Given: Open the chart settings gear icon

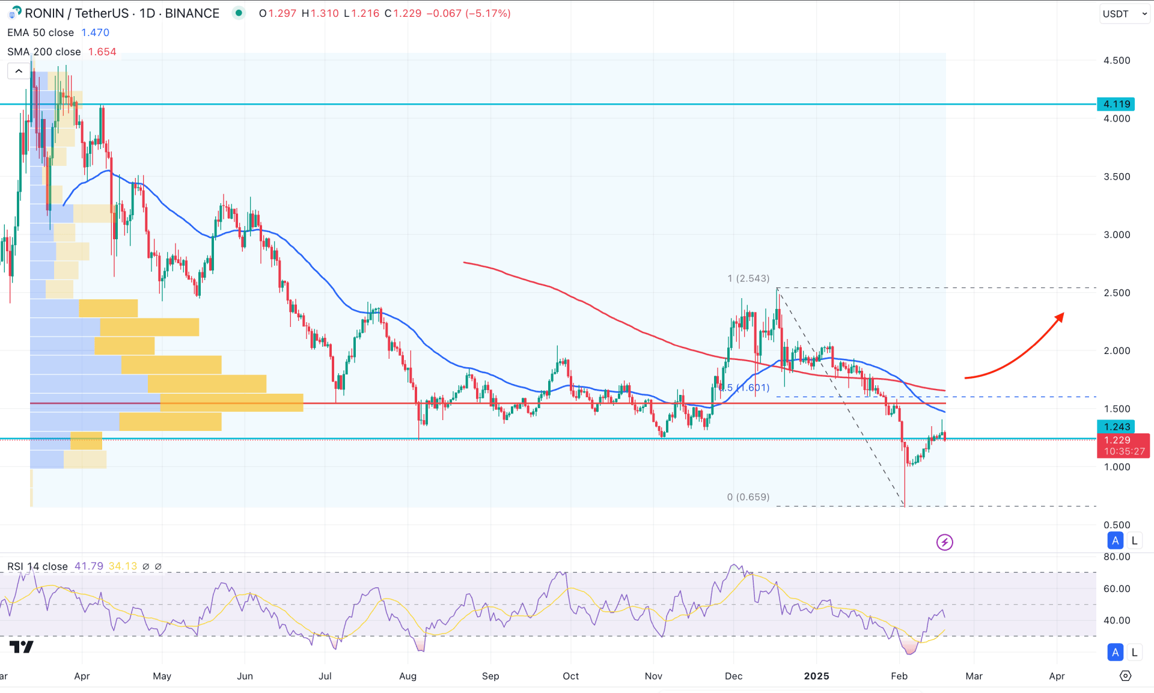Looking at the screenshot, I should (1125, 676).
